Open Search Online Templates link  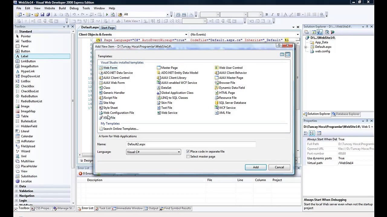tap(121, 129)
